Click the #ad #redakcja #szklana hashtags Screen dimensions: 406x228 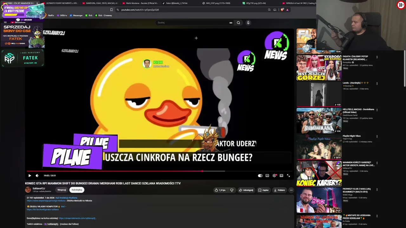pyautogui.click(x=66, y=198)
